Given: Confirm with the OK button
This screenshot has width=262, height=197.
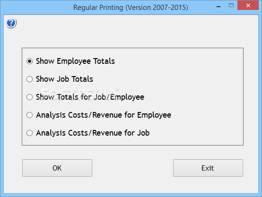Looking at the screenshot, I should point(57,168).
